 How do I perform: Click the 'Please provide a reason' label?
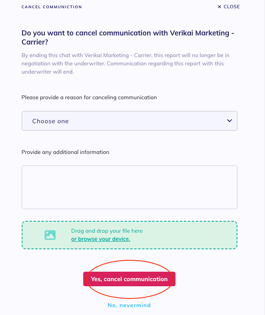click(x=89, y=97)
